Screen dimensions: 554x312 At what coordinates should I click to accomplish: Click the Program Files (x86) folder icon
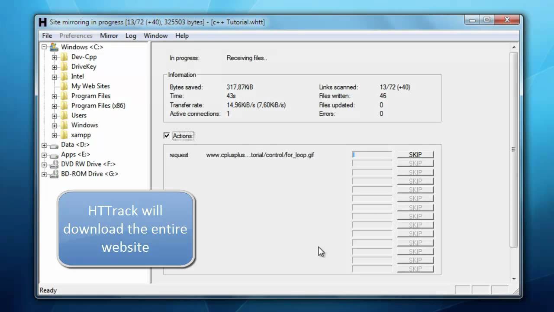pyautogui.click(x=64, y=106)
